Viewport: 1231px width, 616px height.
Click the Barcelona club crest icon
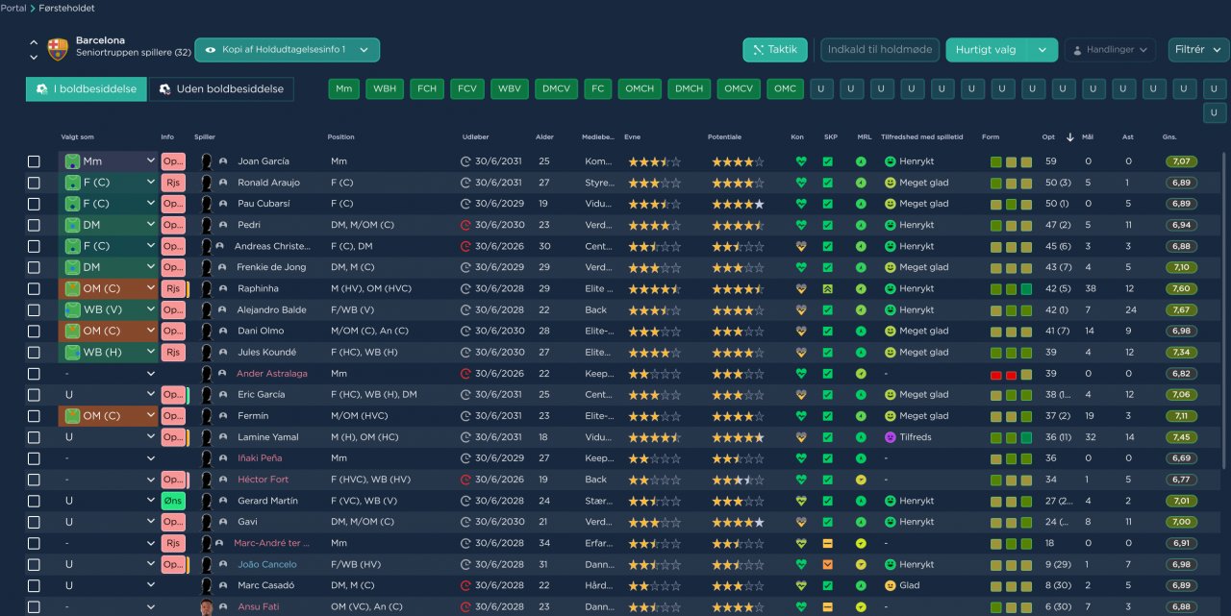click(58, 48)
